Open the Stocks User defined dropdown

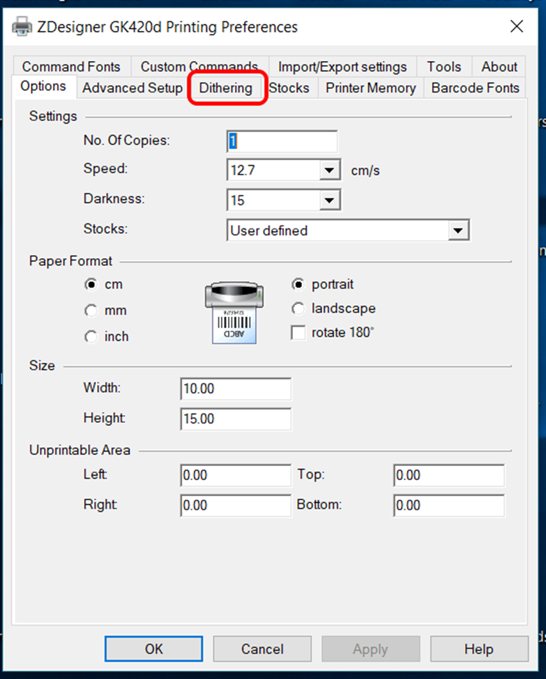[348, 230]
